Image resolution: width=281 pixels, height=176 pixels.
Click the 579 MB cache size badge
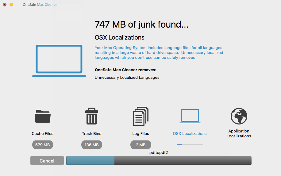(42, 145)
